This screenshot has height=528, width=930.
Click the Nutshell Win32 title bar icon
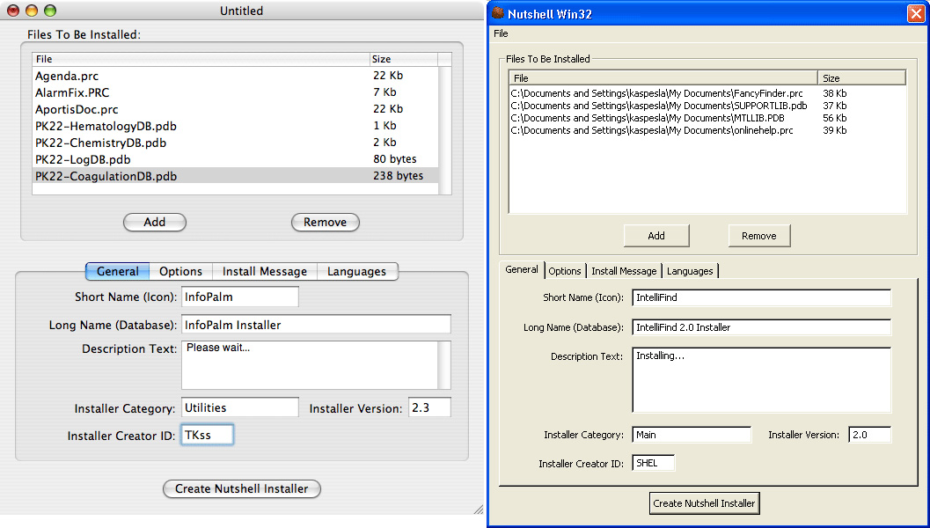[498, 14]
